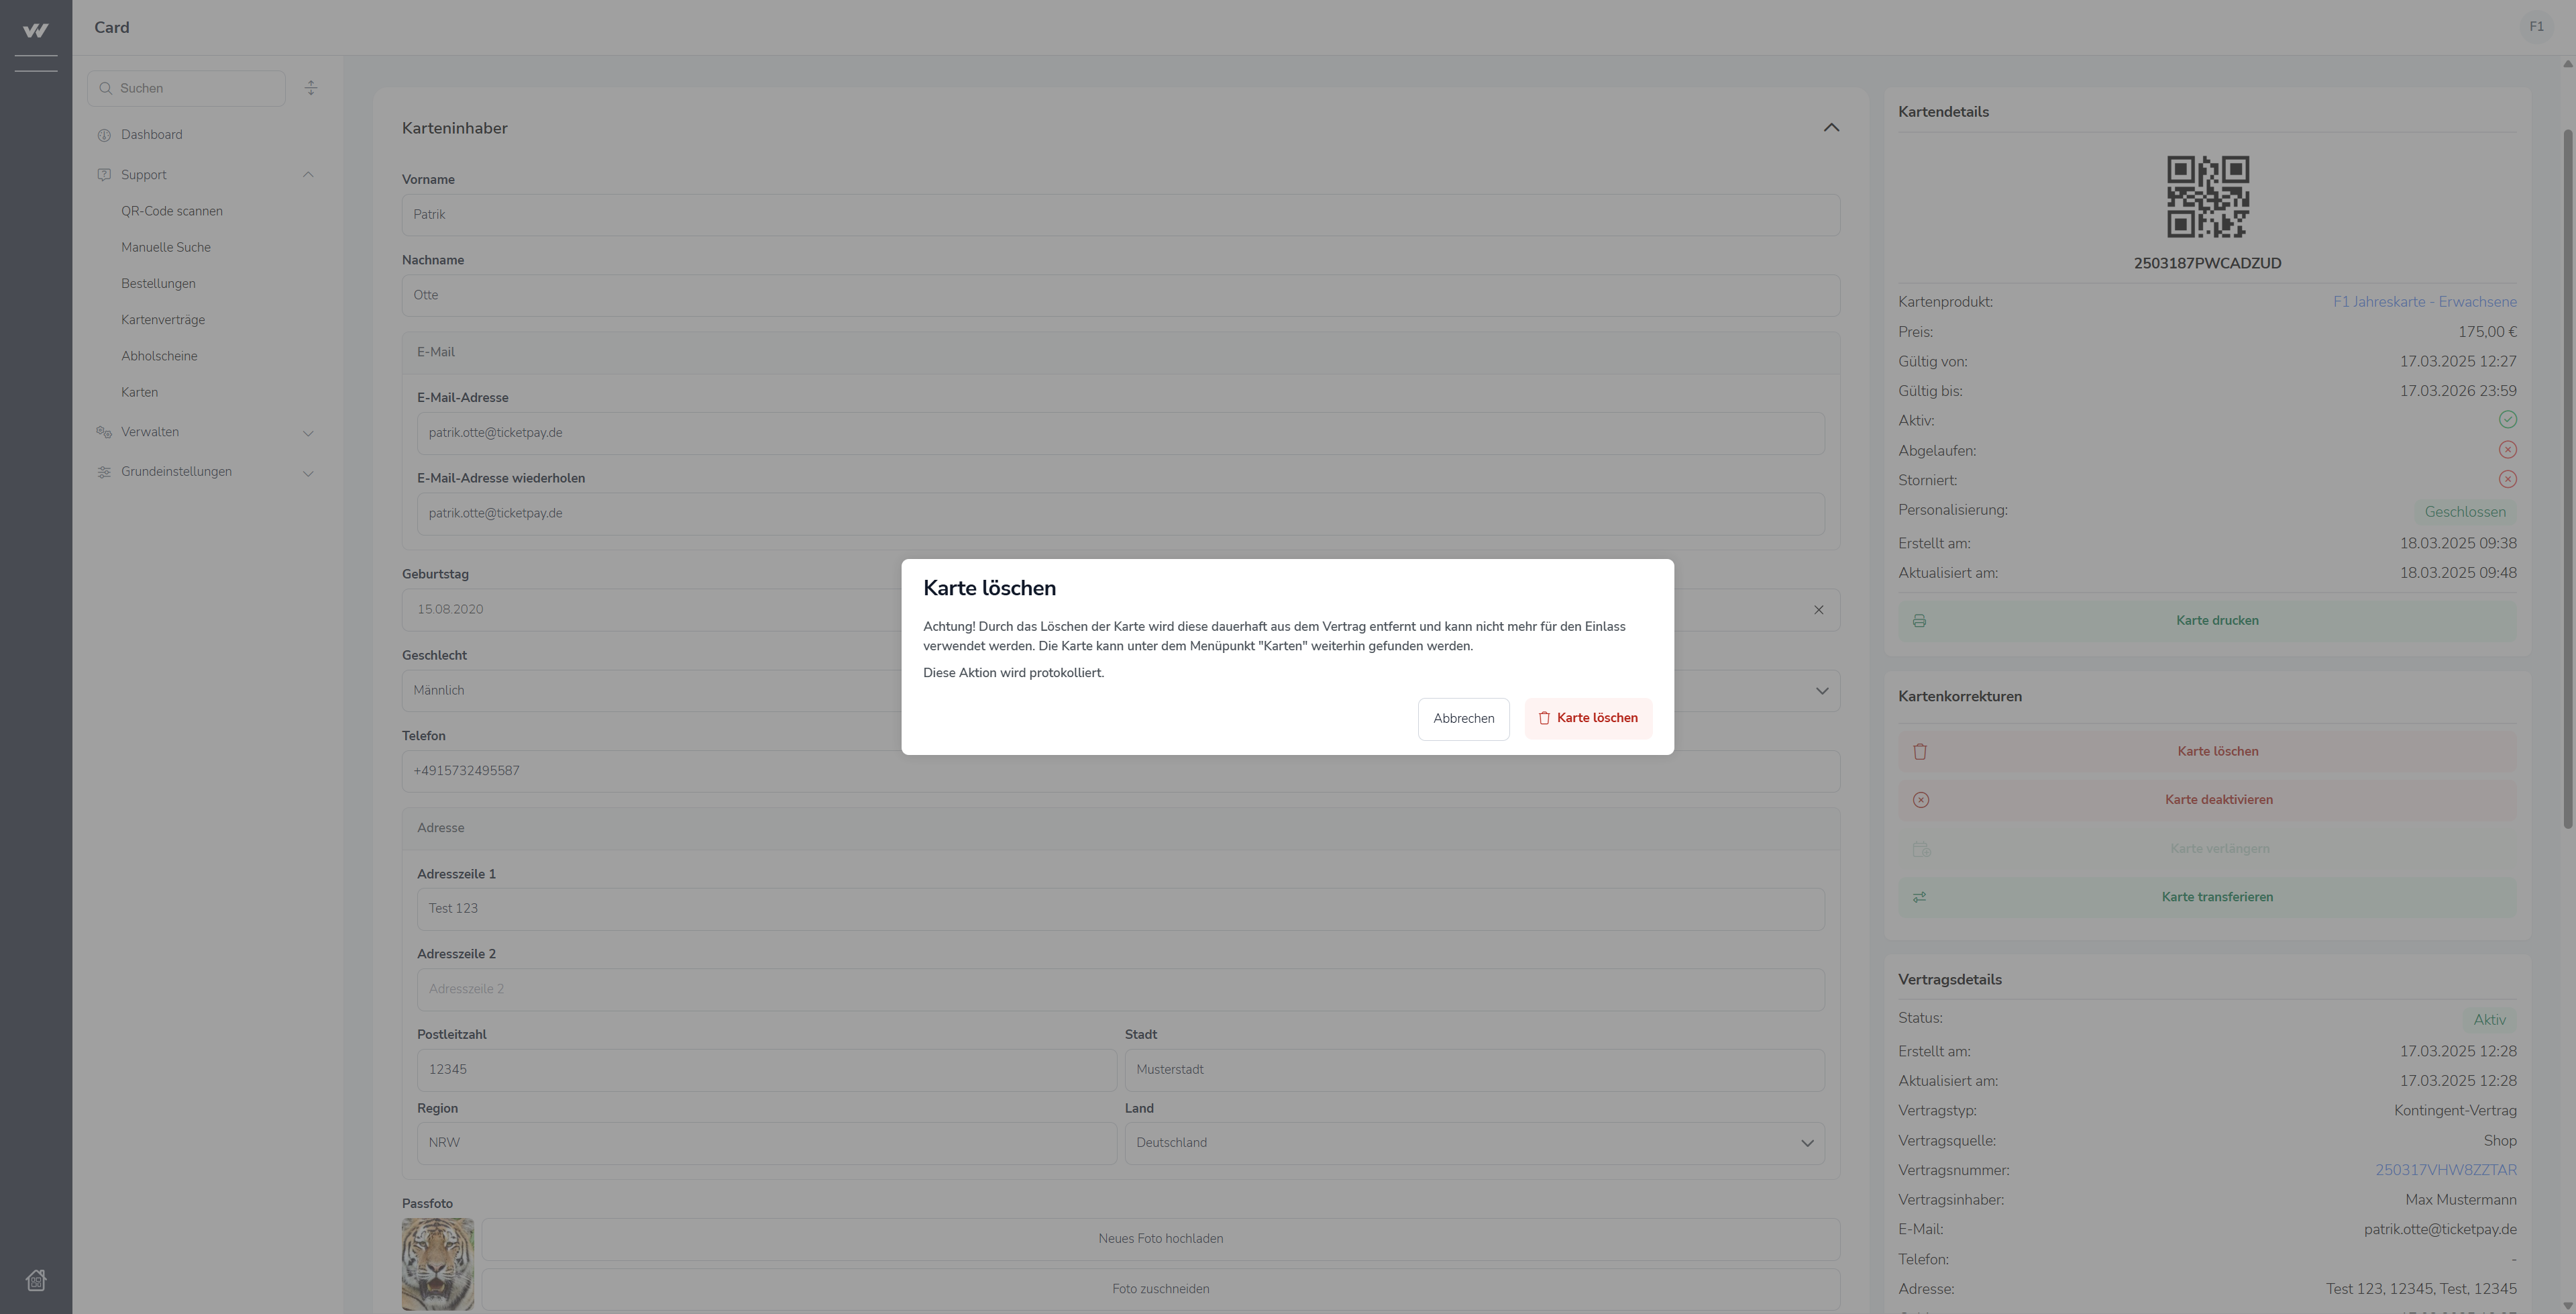Click the transfer arrows icon on Karte transferieren
This screenshot has width=2576, height=1314.
click(x=1919, y=898)
